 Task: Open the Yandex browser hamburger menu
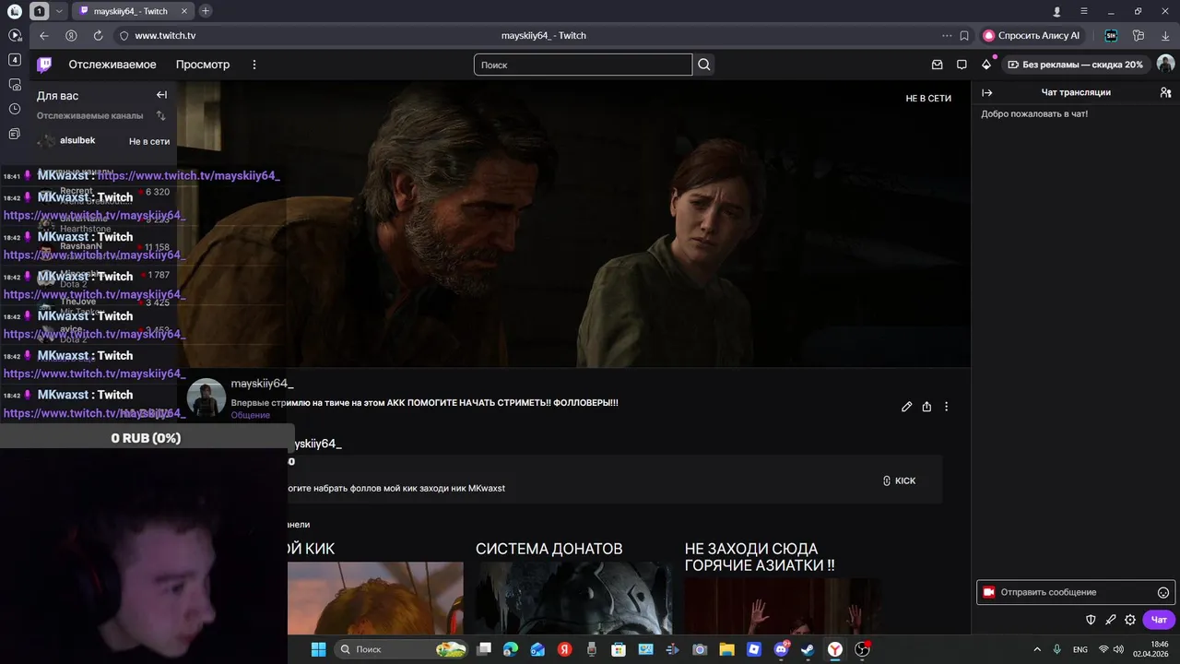[x=1084, y=11]
